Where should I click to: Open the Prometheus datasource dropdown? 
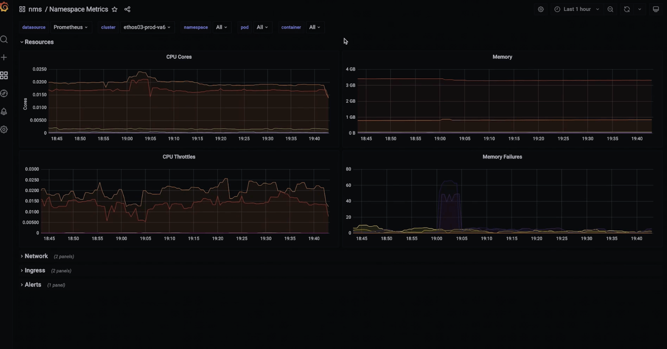(x=70, y=27)
